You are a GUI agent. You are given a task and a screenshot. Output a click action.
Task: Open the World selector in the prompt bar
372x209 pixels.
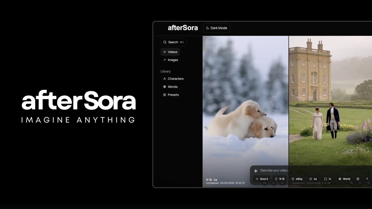tap(344, 179)
